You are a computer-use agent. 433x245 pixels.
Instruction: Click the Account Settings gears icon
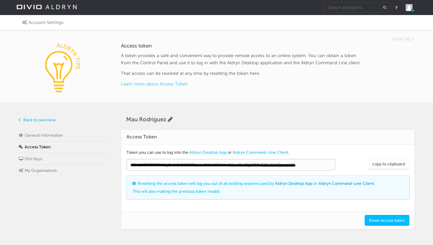[x=25, y=23]
